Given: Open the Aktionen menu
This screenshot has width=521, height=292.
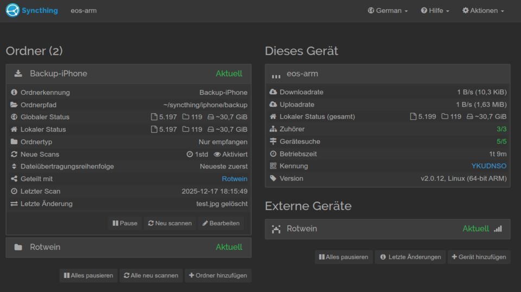Looking at the screenshot, I should (x=483, y=11).
